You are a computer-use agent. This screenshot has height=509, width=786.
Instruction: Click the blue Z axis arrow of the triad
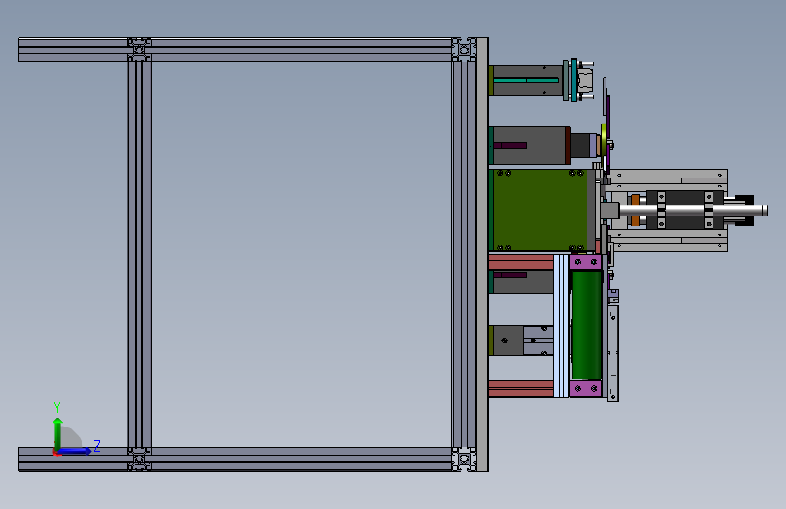click(74, 451)
